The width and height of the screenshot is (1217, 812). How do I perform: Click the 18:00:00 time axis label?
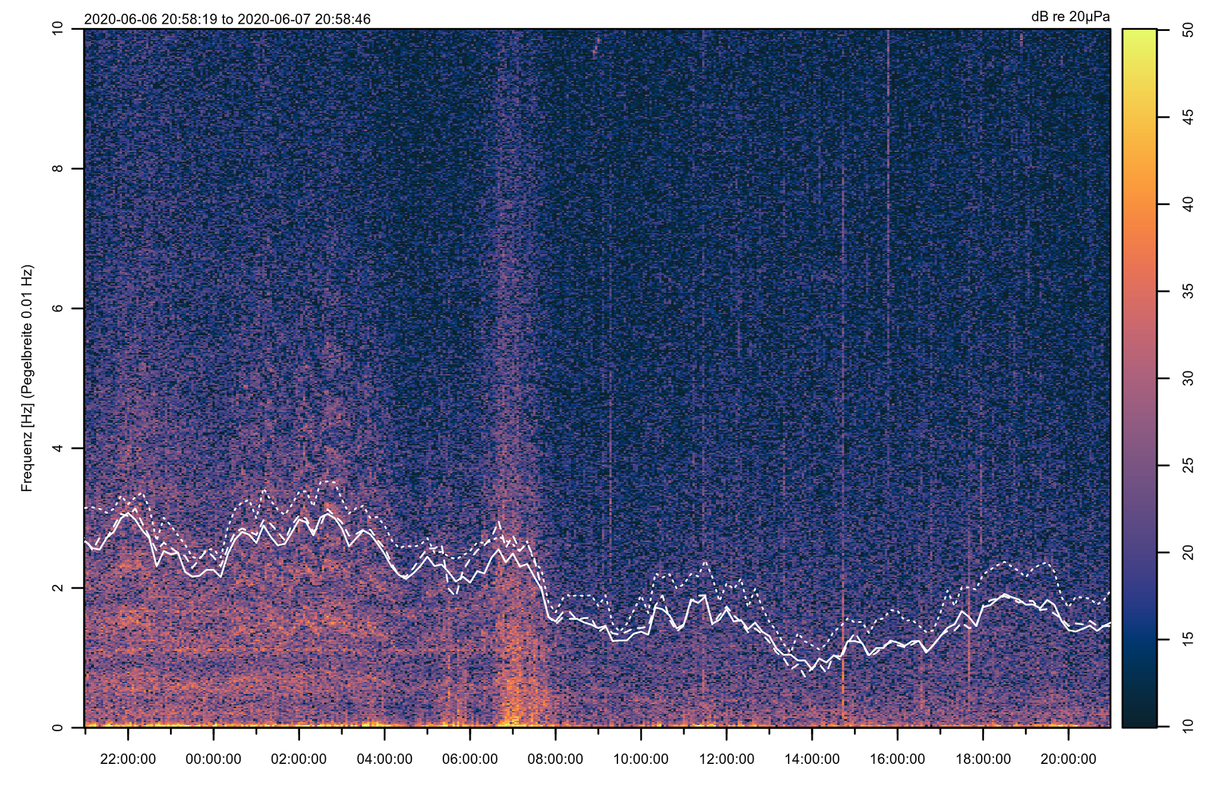click(983, 759)
